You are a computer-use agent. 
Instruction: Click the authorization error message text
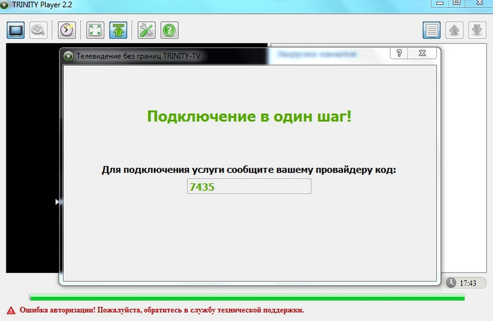[x=162, y=310]
